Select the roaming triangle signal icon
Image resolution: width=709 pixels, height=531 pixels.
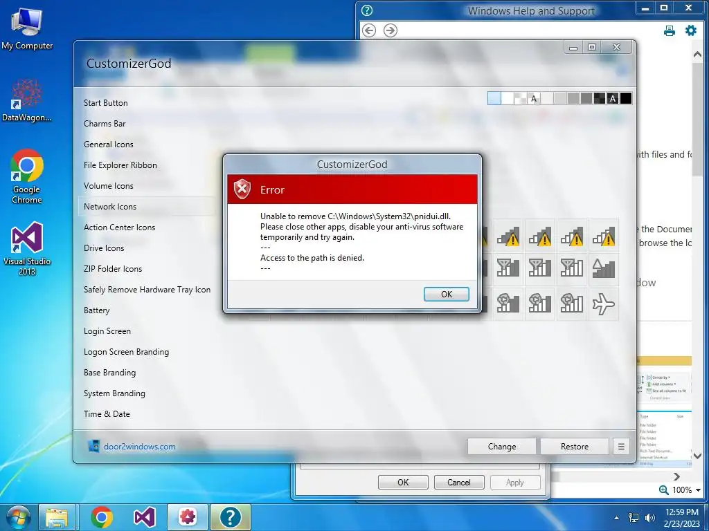point(604,269)
